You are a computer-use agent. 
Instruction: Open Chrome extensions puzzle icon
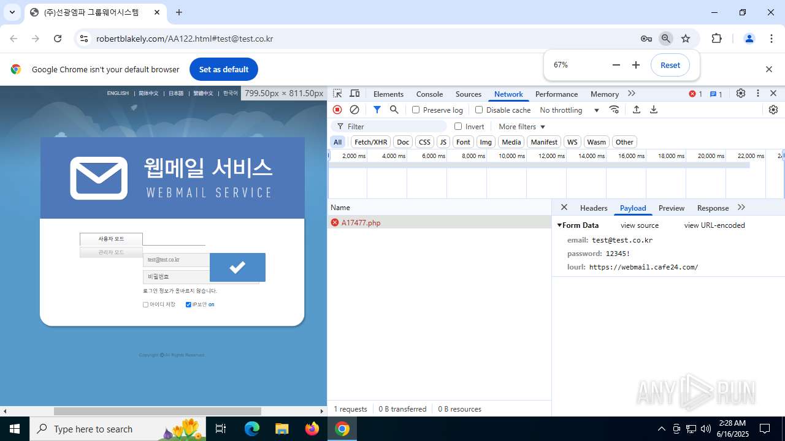point(716,39)
